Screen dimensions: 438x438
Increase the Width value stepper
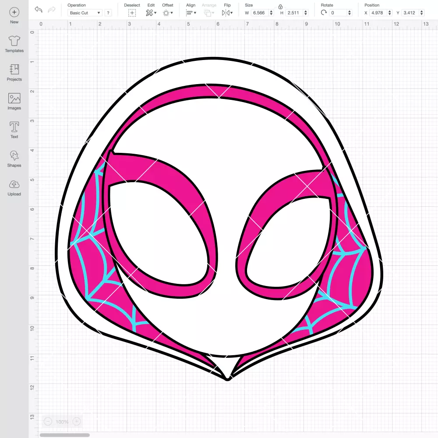(x=271, y=11)
